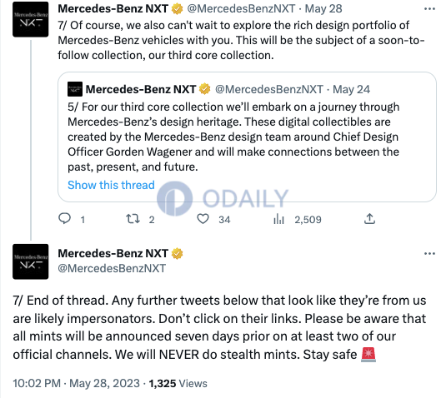Click the May 24 date in quoted tweet
Viewport: 446px width, 398px height.
point(351,89)
